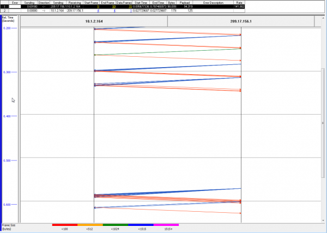Click the vertical scrollbar thumb
Image resolution: width=327 pixels, height=233 pixels.
(x=323, y=123)
